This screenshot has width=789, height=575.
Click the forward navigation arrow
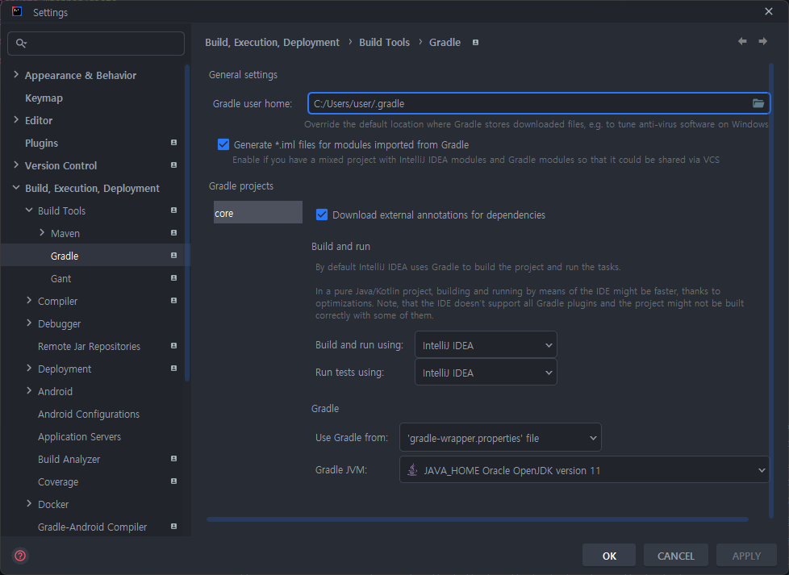coord(763,41)
